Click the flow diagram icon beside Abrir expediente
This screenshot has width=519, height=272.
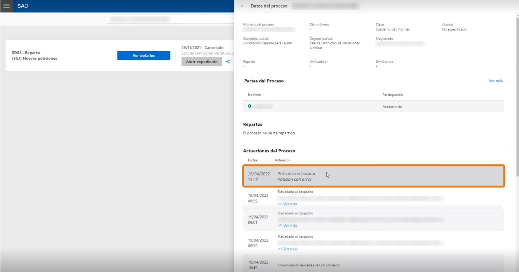point(228,62)
